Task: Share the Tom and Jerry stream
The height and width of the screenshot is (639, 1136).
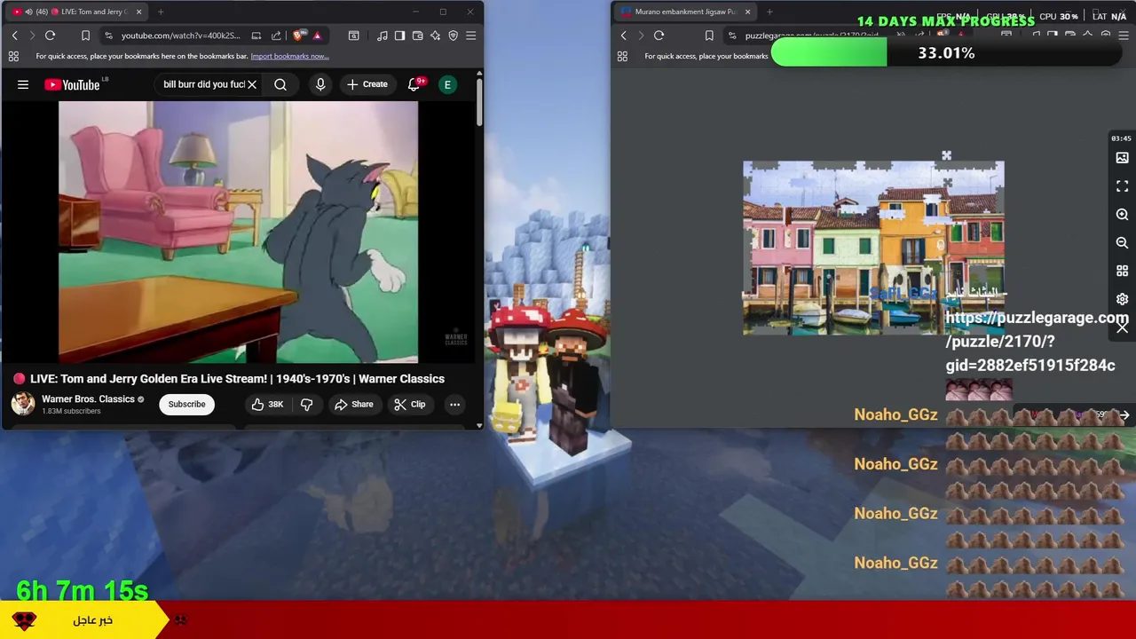Action: 354,405
